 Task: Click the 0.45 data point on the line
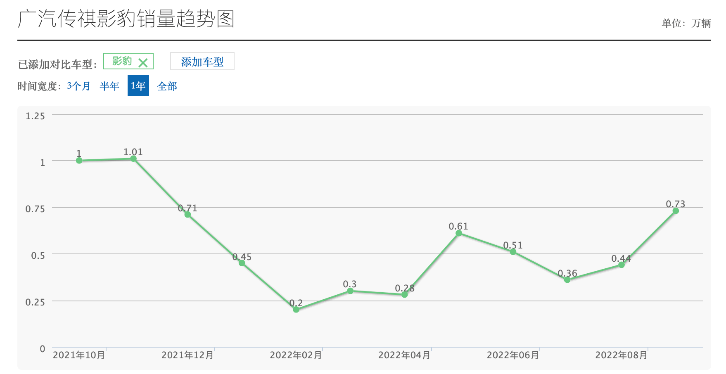[242, 263]
